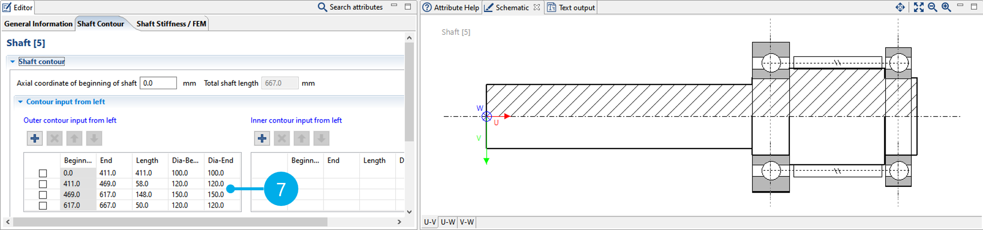
Task: Select the Shaft Contour tab
Action: (x=101, y=24)
